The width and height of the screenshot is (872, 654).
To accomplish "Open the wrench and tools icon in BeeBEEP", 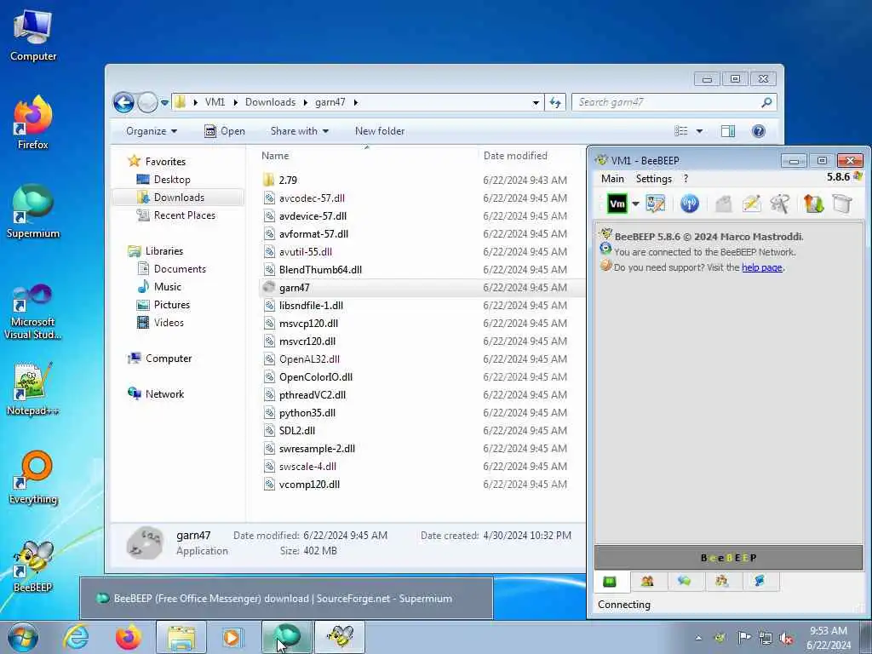I will 780,204.
